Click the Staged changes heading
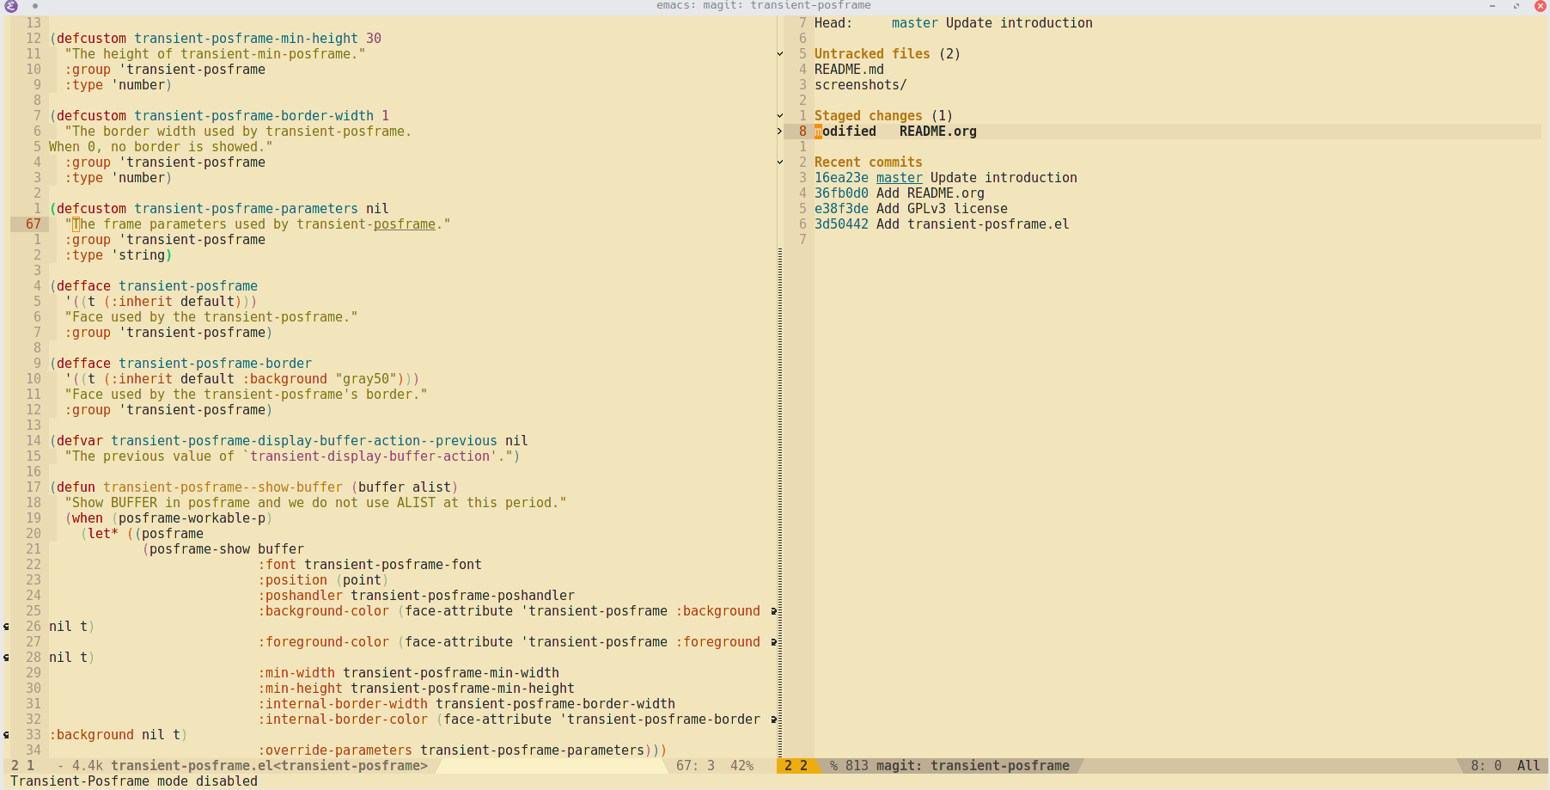 coord(868,116)
